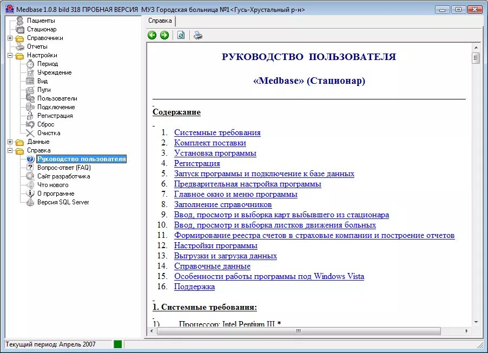Select the Справка folder label in tree
Viewport: 488px width, 353px height.
[38, 150]
